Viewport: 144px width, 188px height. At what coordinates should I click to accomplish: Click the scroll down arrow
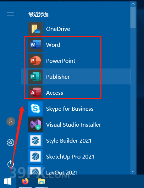(x=133, y=172)
